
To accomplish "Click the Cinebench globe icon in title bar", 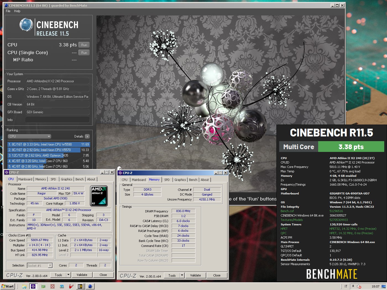I will click(6, 5).
